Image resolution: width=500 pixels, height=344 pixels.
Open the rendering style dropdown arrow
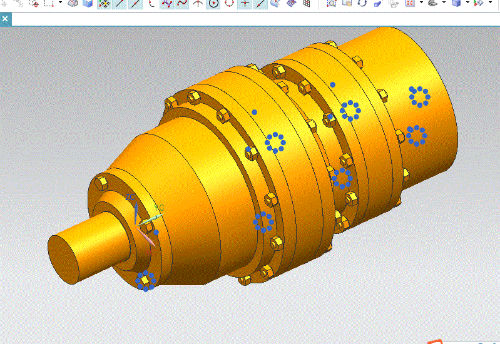click(444, 3)
